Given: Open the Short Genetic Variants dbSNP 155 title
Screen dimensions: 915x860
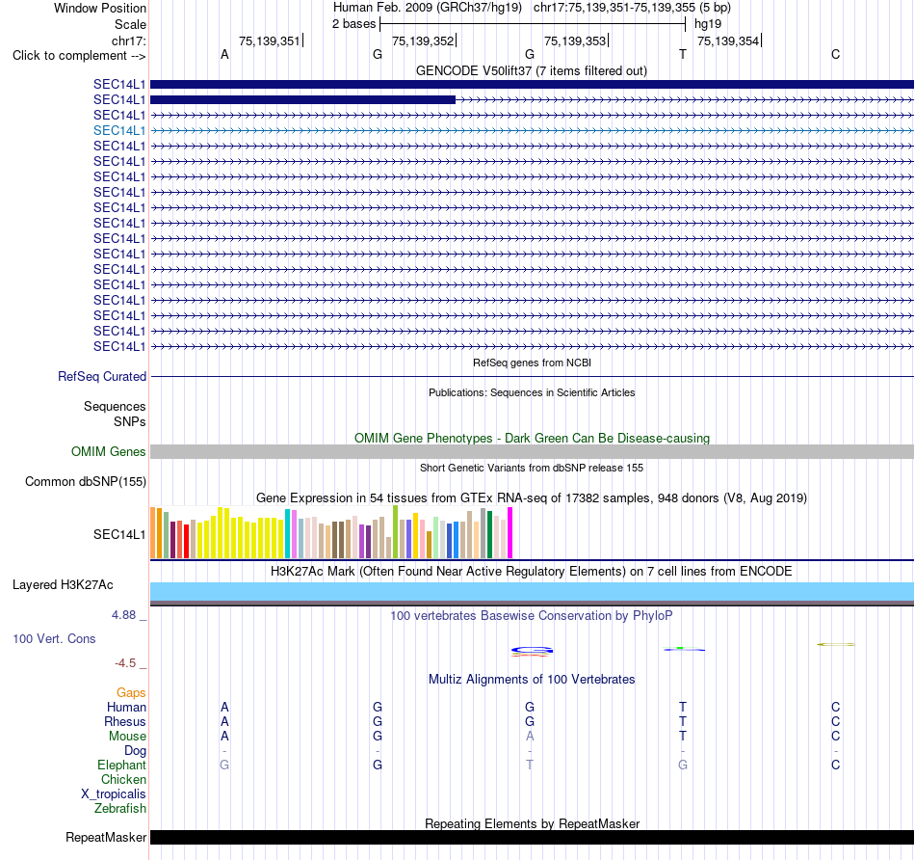Looking at the screenshot, I should [x=532, y=468].
